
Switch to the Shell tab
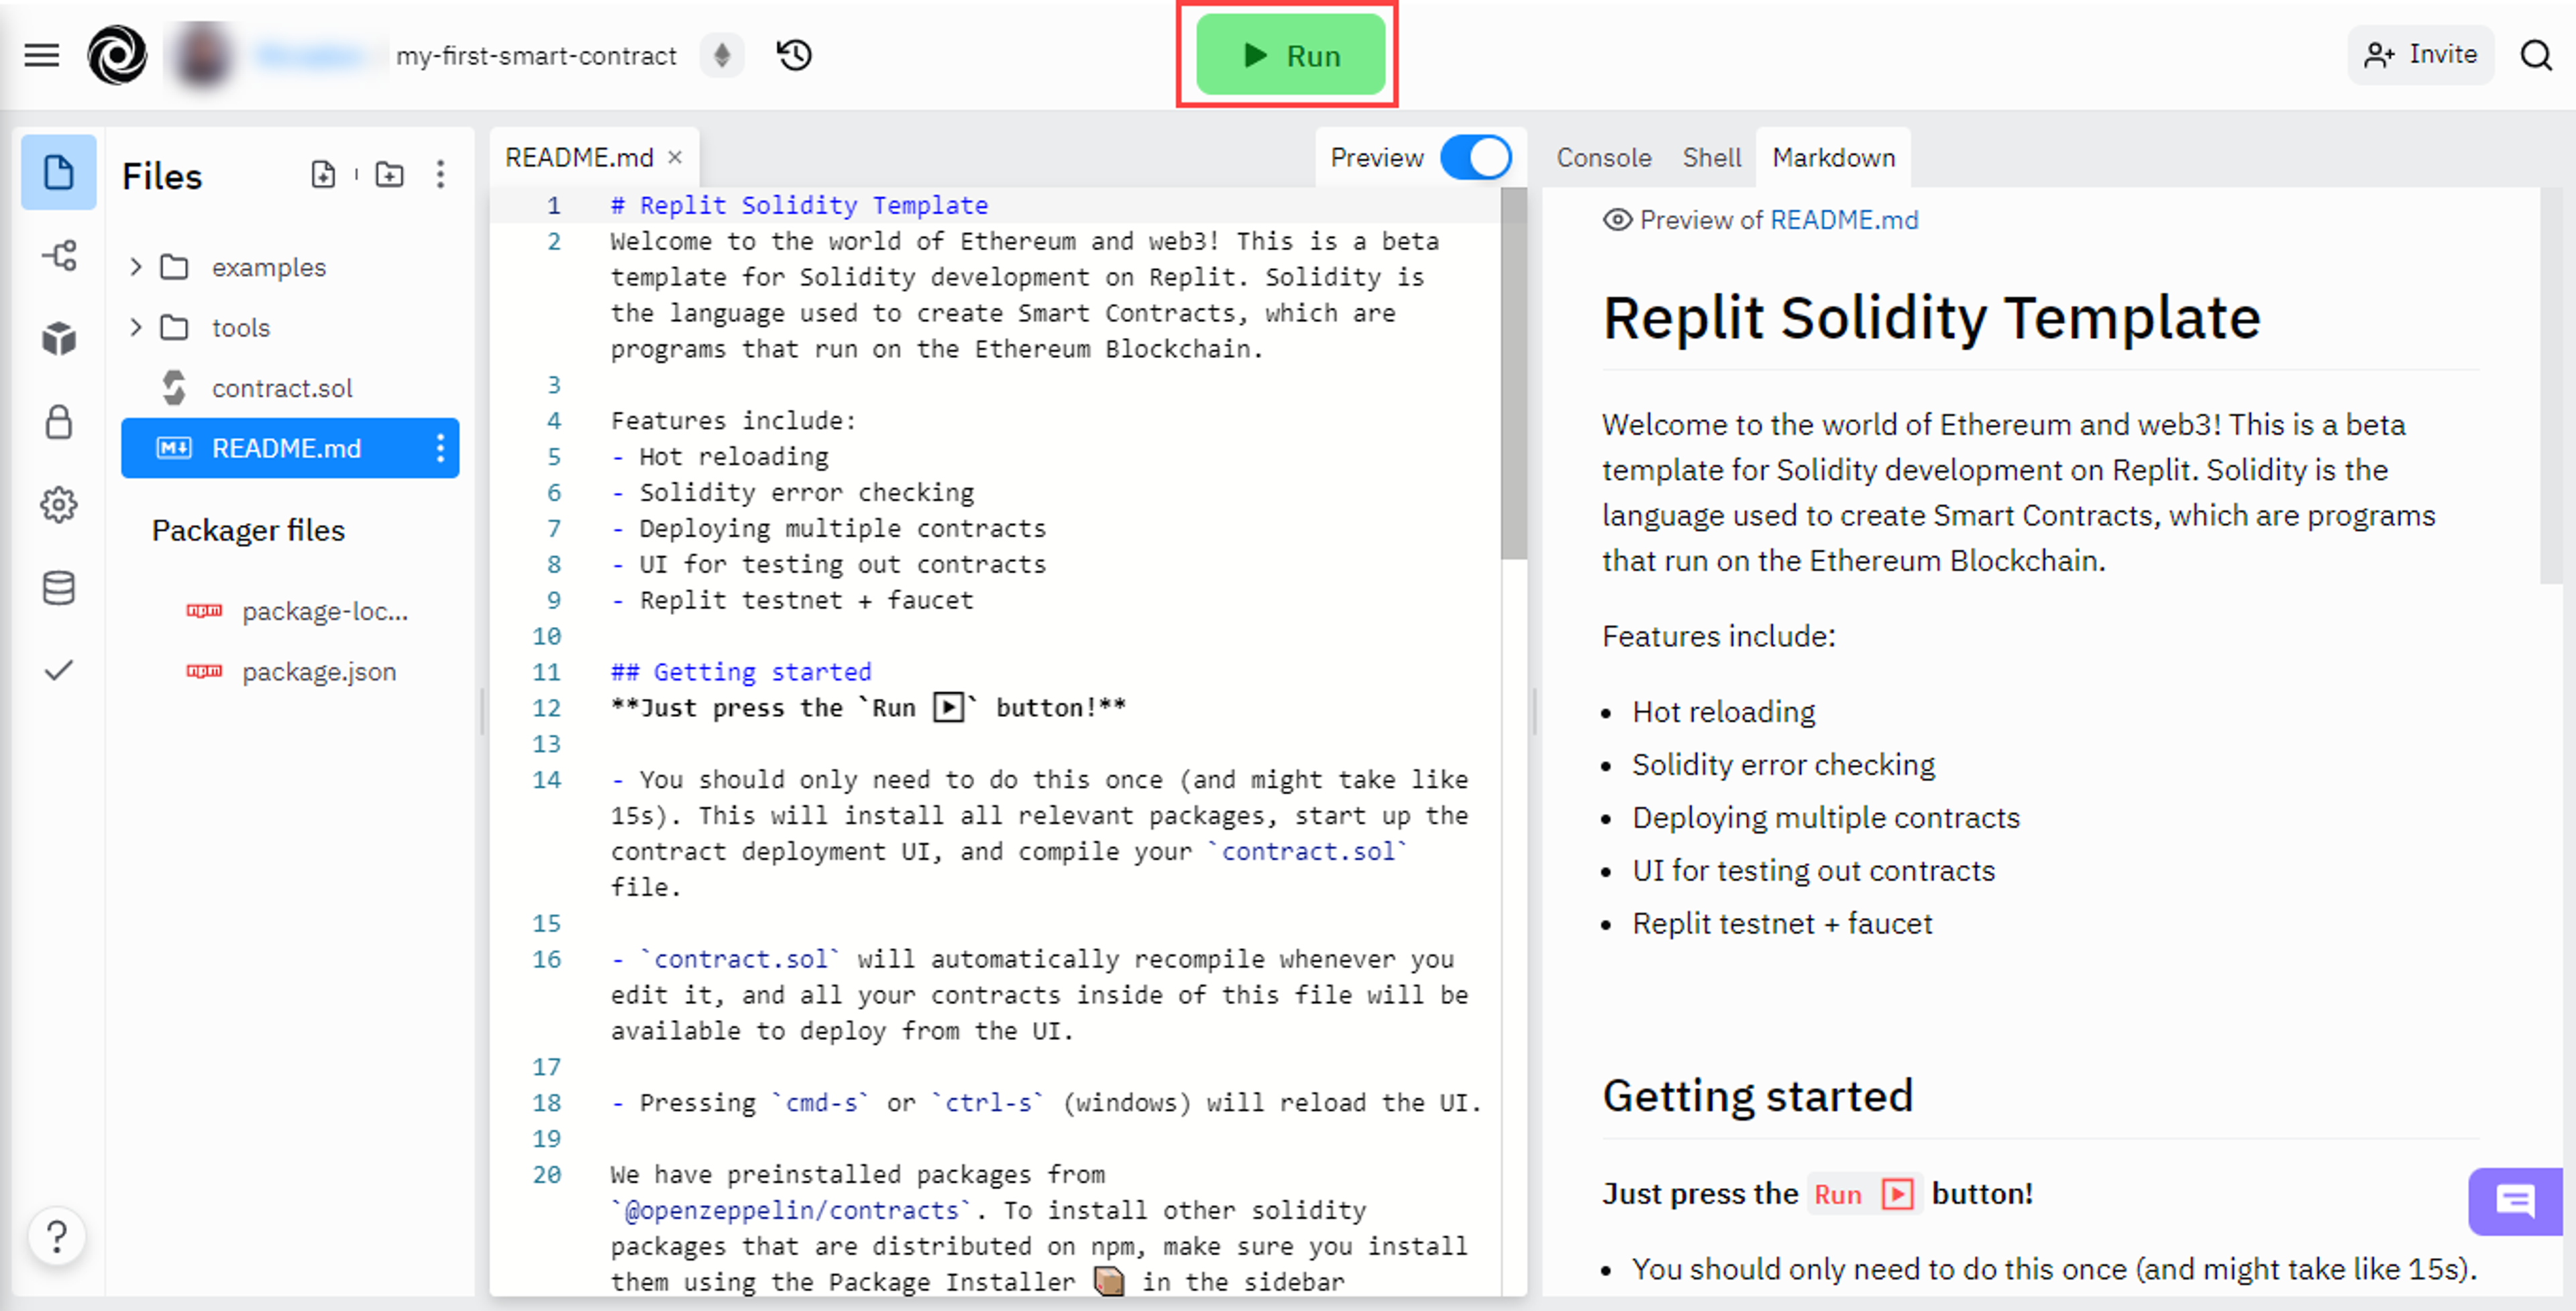[1711, 158]
